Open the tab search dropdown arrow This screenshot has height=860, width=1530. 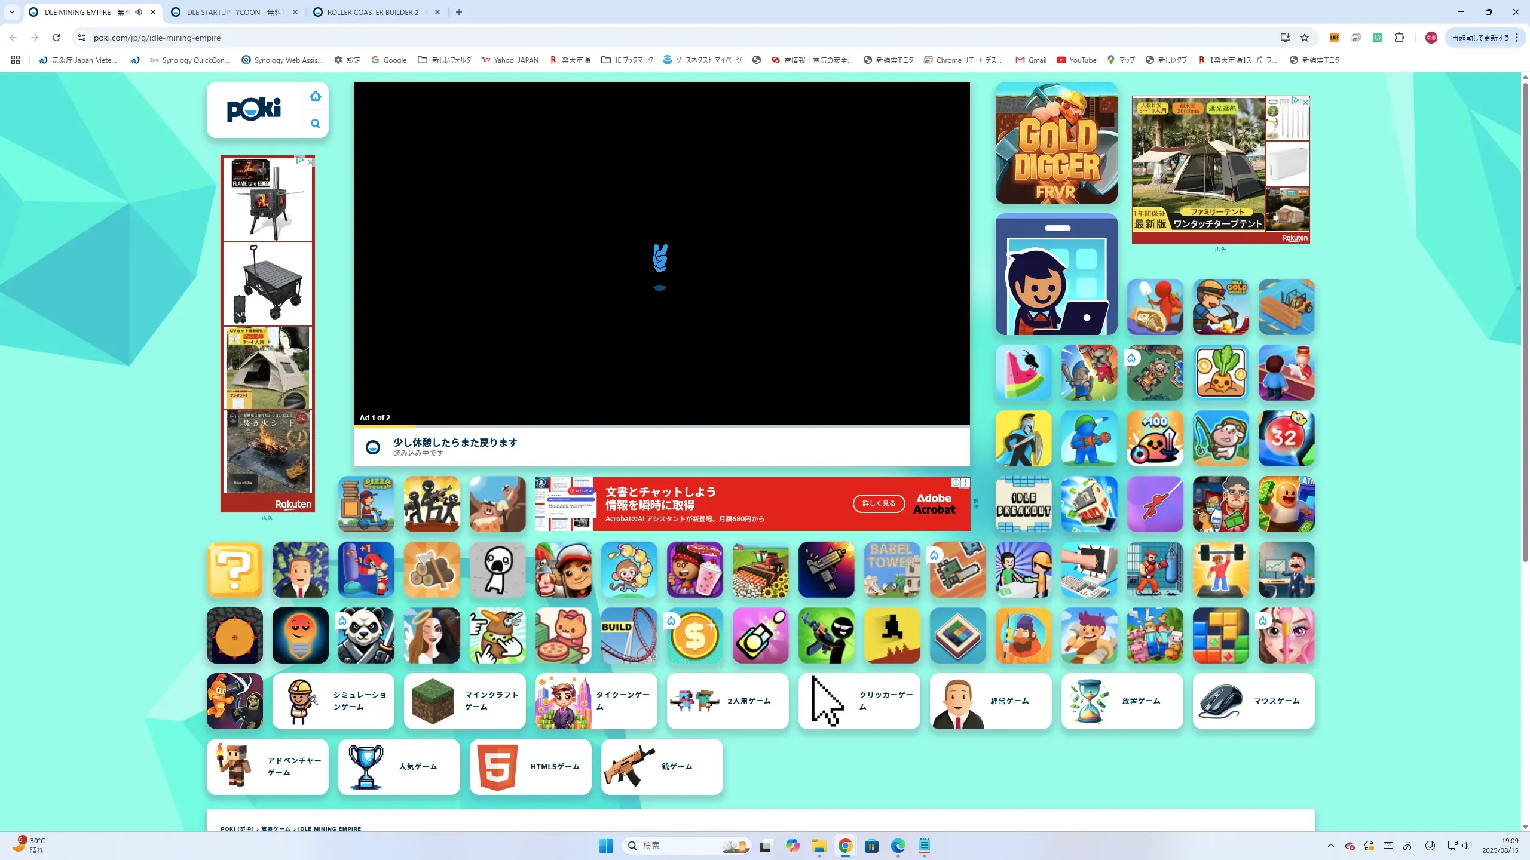[11, 12]
